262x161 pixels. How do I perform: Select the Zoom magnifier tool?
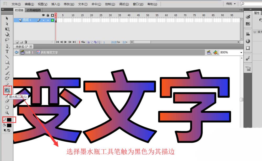tap(7, 112)
